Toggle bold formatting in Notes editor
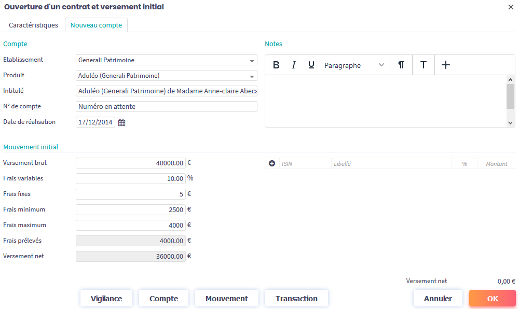Viewport: 519px width, 309px height. pyautogui.click(x=276, y=65)
